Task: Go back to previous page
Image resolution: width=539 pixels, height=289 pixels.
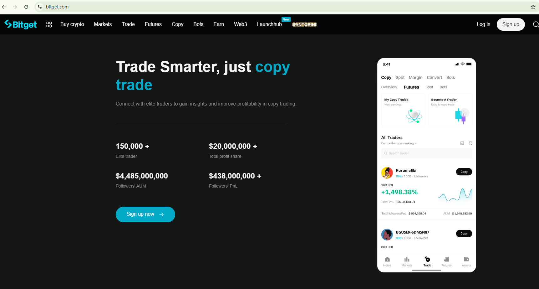Action: (x=4, y=7)
